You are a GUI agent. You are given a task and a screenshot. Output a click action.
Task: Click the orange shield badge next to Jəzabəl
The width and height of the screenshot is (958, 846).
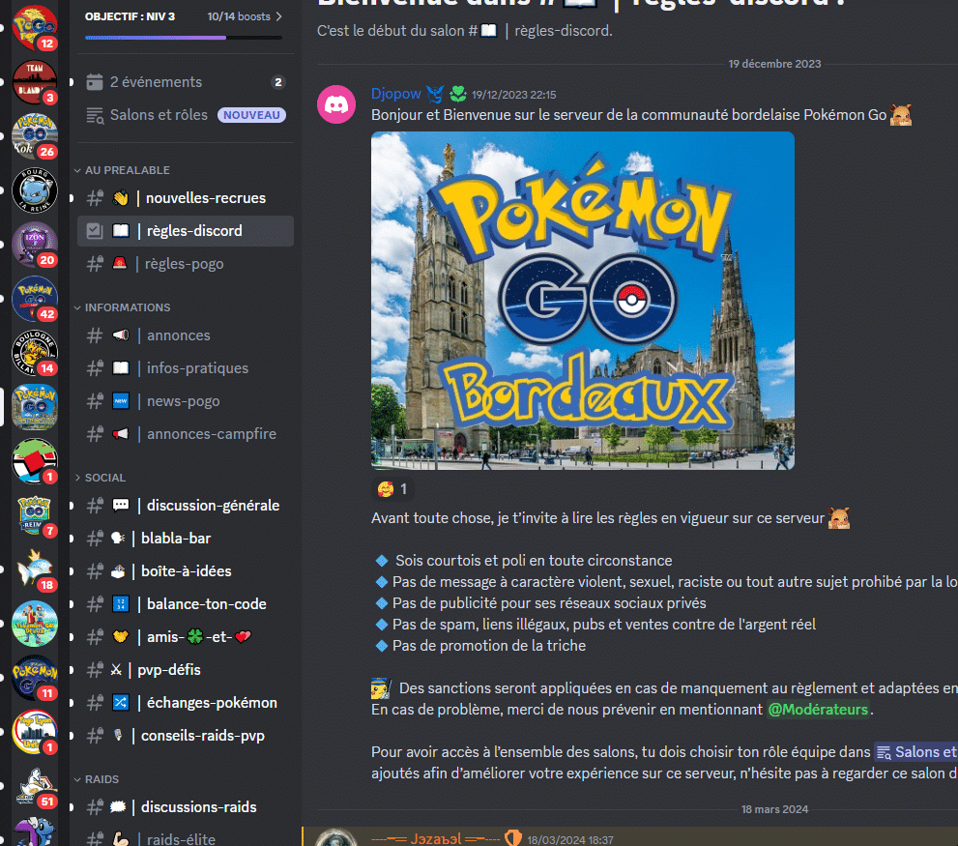pyautogui.click(x=513, y=838)
